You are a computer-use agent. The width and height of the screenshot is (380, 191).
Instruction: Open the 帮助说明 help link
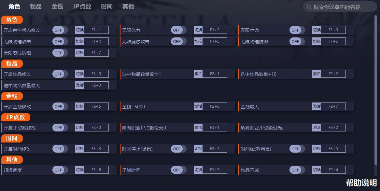tap(361, 183)
